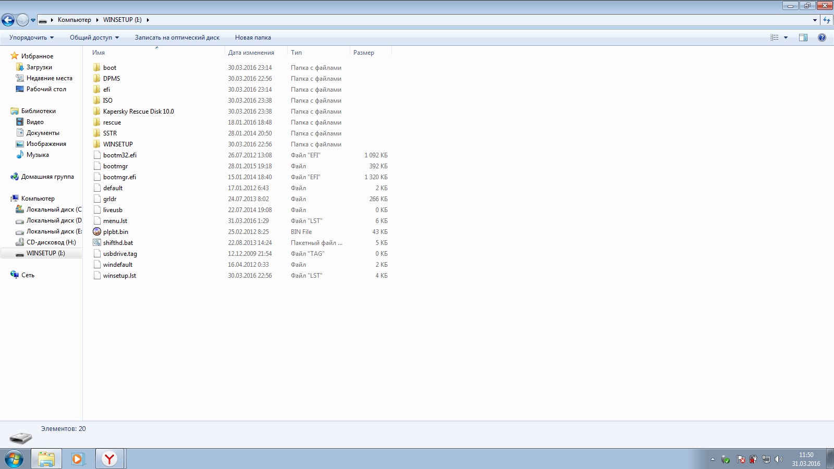Select the boot folder icon
The width and height of the screenshot is (834, 469).
tap(97, 68)
